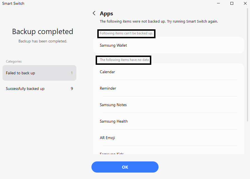Click the Categories label
This screenshot has width=250, height=179.
pyautogui.click(x=14, y=61)
